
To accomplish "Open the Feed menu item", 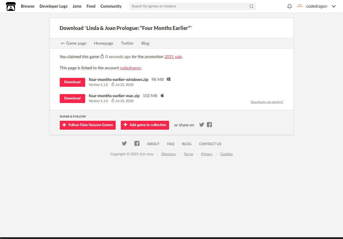I will [x=91, y=6].
